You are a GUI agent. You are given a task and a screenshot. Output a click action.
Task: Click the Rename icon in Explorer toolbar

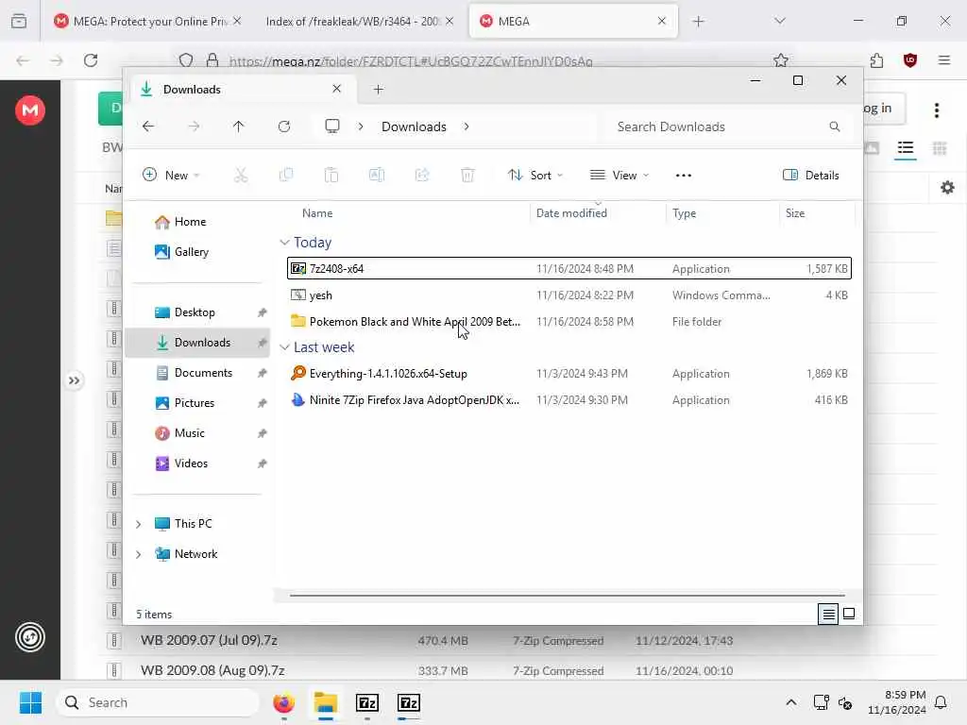377,176
